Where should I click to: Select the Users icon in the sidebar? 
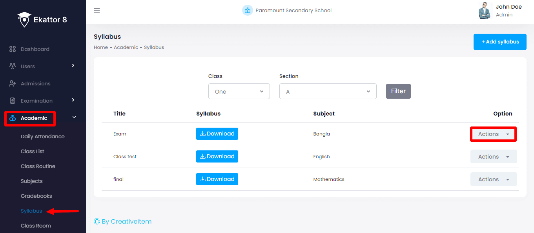point(12,66)
